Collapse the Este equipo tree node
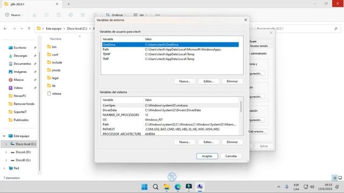 tap(4, 136)
